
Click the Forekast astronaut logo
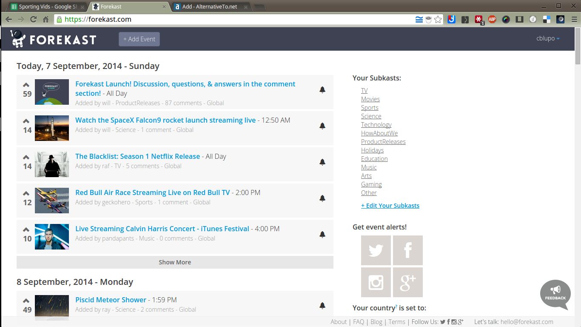[x=18, y=39]
